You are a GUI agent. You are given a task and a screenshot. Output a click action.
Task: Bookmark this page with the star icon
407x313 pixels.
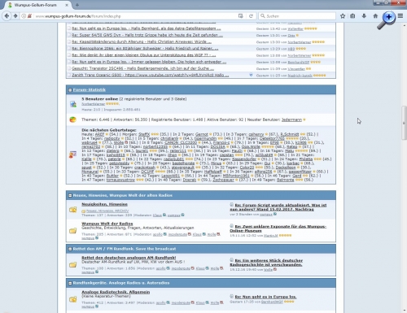click(x=343, y=16)
